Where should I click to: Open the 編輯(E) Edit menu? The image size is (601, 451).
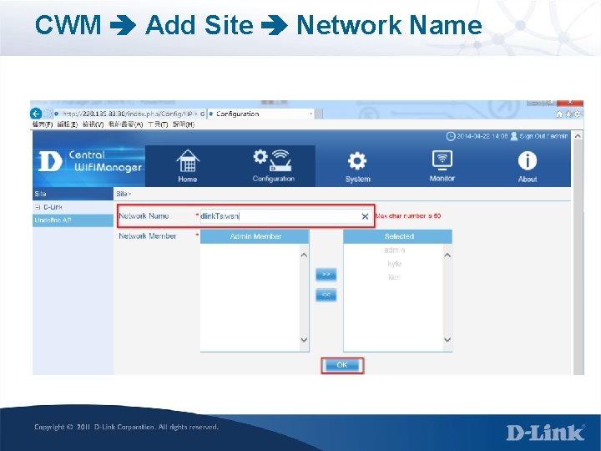click(68, 124)
